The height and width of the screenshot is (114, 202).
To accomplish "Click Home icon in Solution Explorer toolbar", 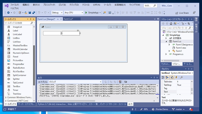I will pos(171,24).
